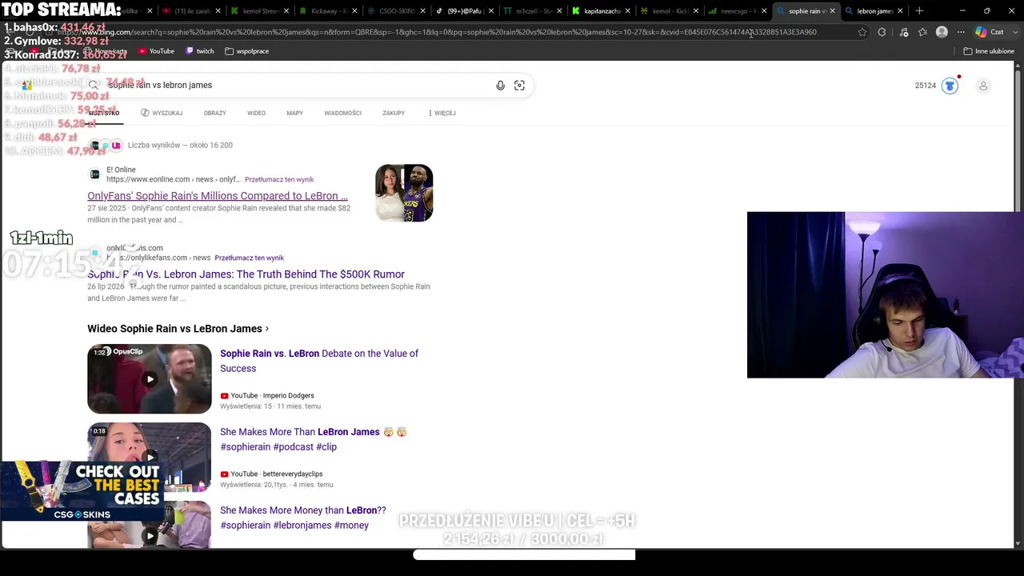Play the OpusClip 1:32 video thumbnail
Image resolution: width=1024 pixels, height=576 pixels.
click(x=150, y=379)
